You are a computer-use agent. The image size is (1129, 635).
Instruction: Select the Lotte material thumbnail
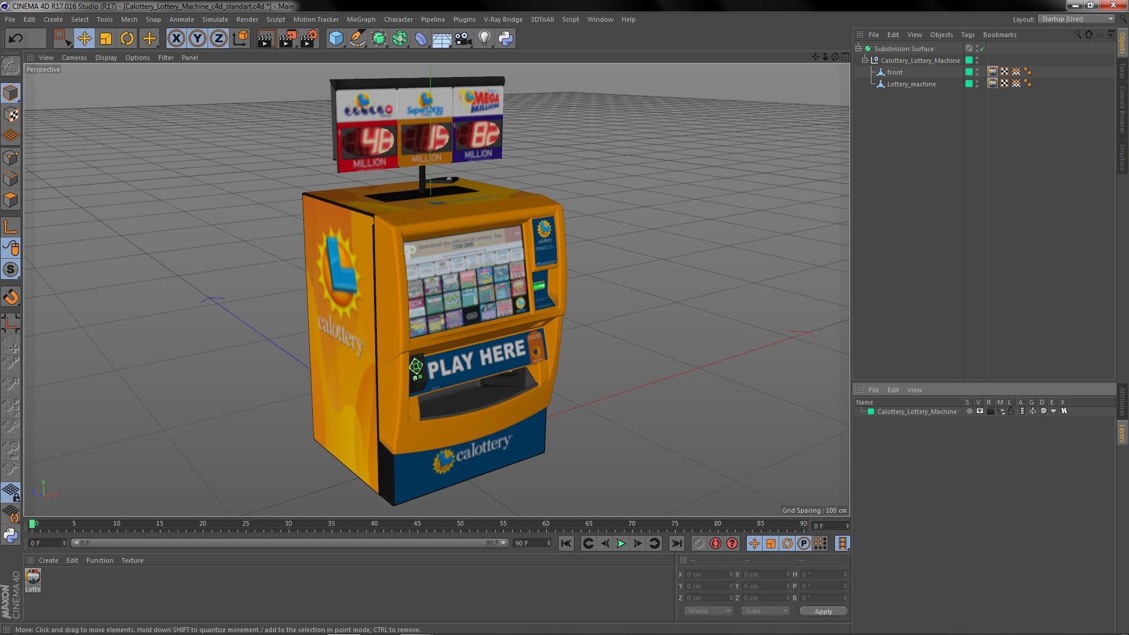(x=33, y=580)
